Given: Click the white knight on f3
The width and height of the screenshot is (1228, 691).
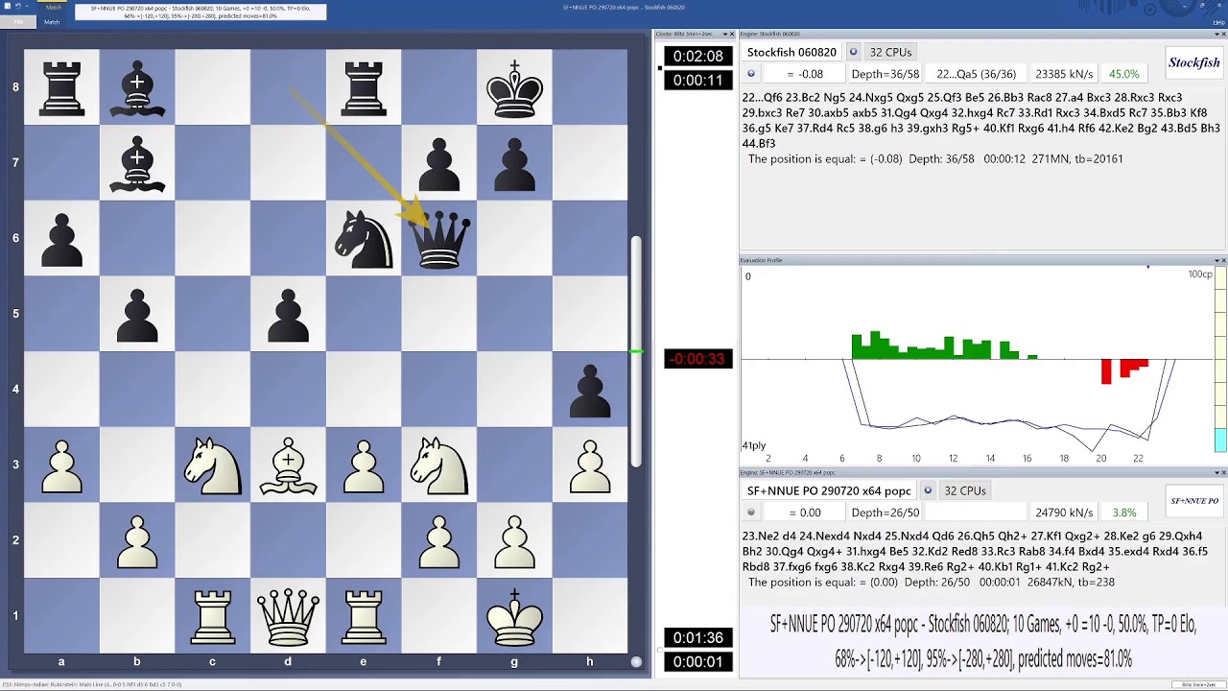Looking at the screenshot, I should click(x=439, y=466).
